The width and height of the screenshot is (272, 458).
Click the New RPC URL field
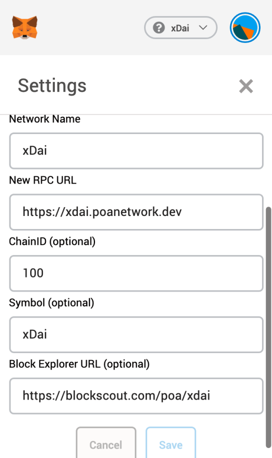[x=136, y=212]
